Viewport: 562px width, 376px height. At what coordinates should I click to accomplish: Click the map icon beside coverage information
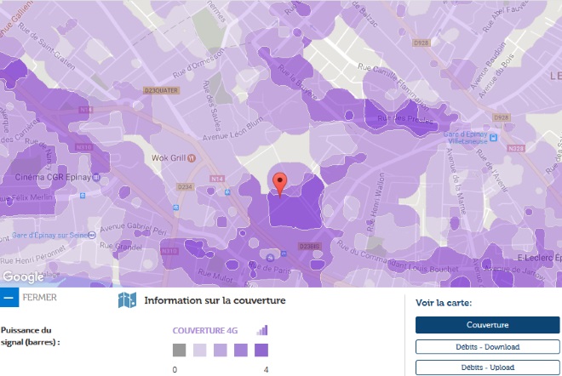click(x=127, y=300)
